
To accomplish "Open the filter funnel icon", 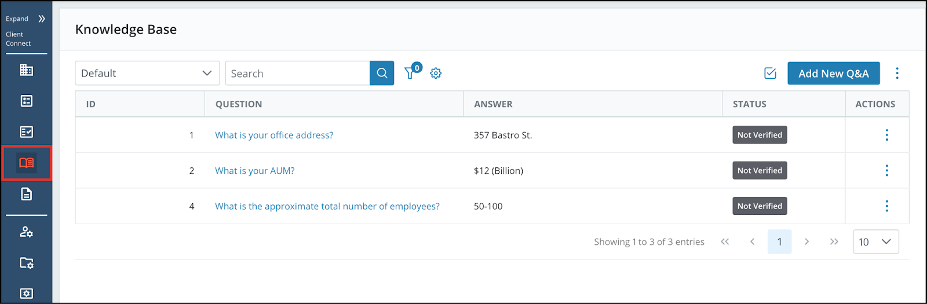I will click(410, 73).
